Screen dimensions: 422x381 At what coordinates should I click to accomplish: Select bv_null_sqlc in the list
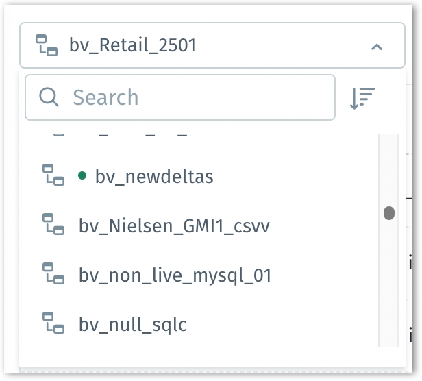132,324
